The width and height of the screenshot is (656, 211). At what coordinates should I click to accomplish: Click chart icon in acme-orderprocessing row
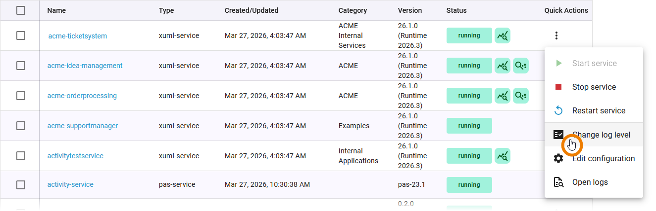point(503,96)
